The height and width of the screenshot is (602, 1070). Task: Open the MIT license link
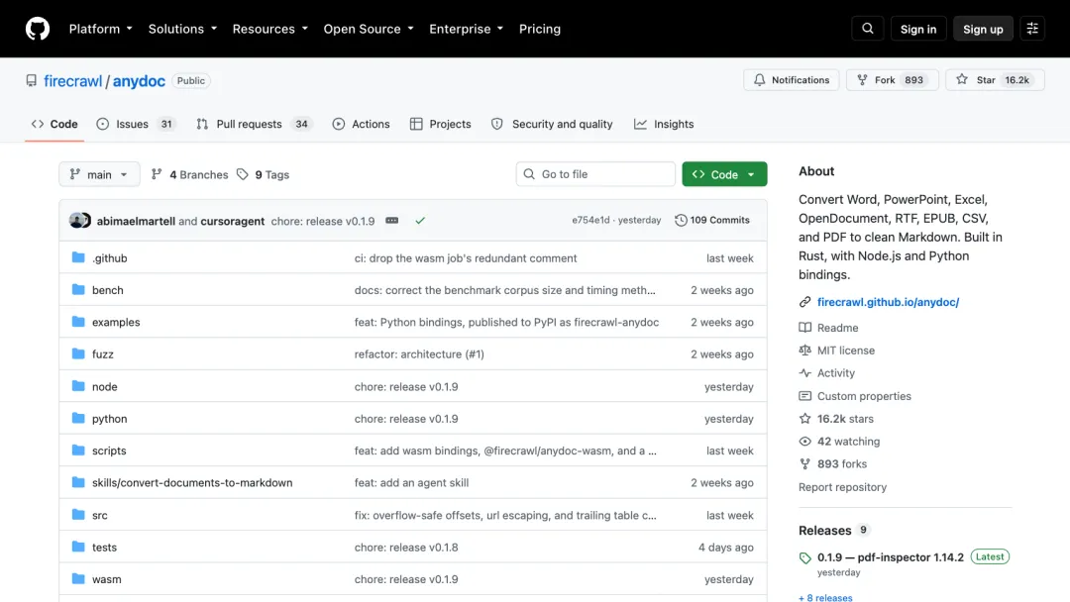tap(845, 350)
